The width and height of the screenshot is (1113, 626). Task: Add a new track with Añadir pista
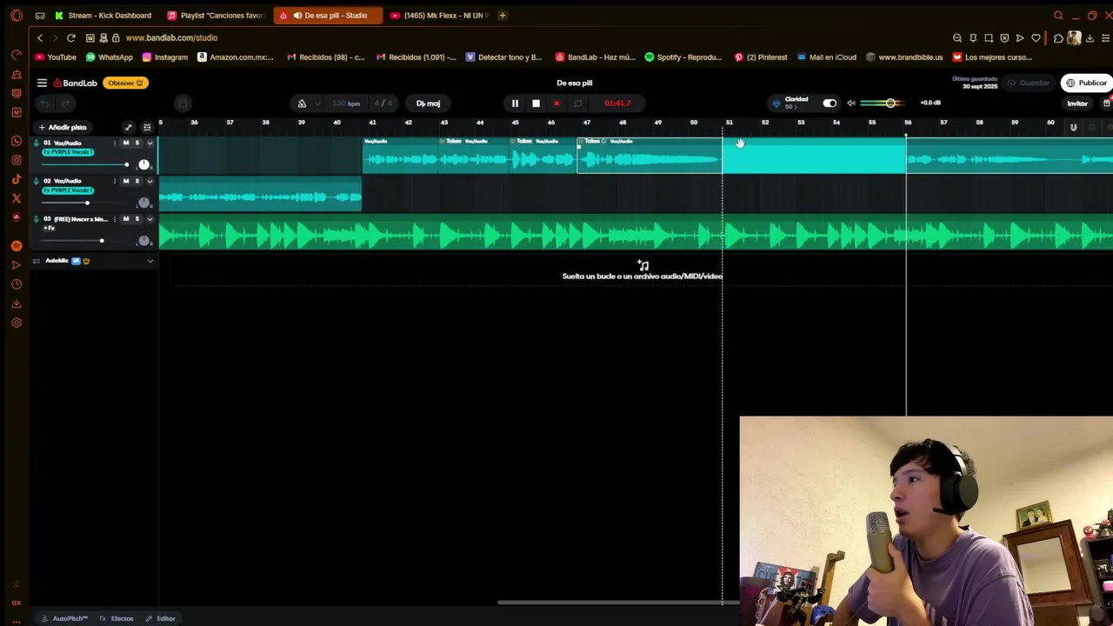coord(63,127)
